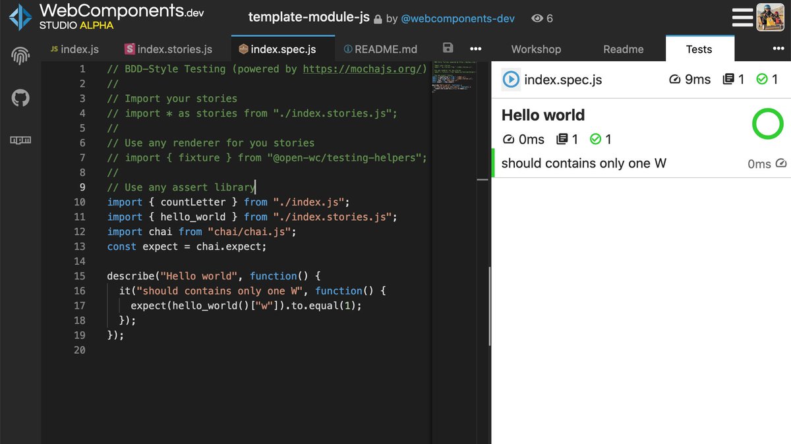Open right panel more options ellipsis

(778, 49)
